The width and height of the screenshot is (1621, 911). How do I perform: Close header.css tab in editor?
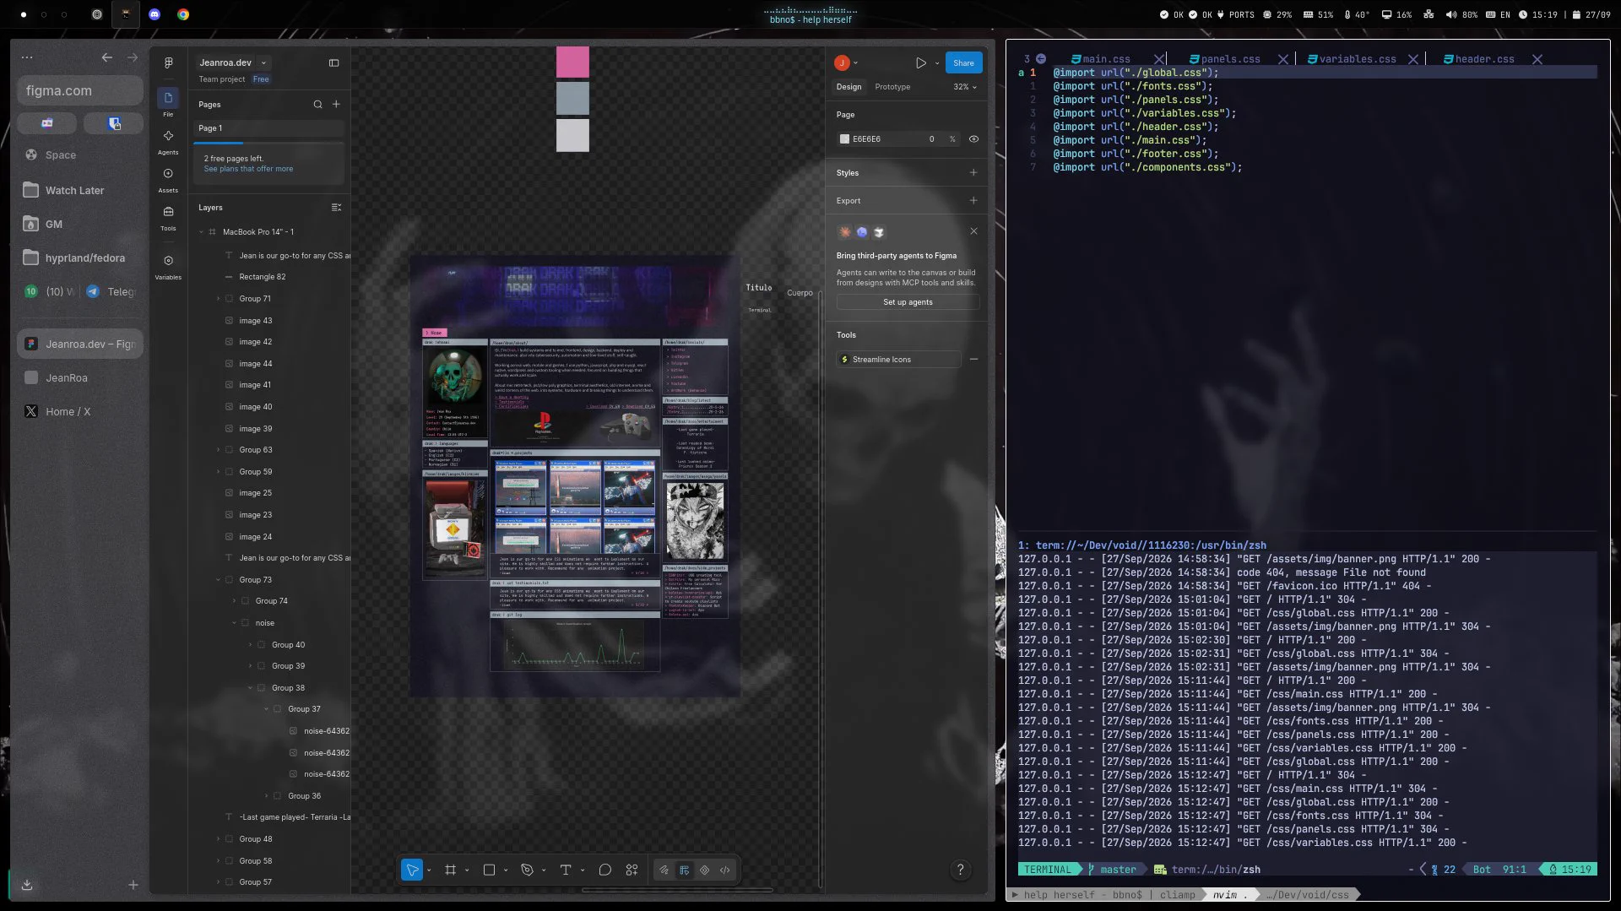(x=1537, y=59)
